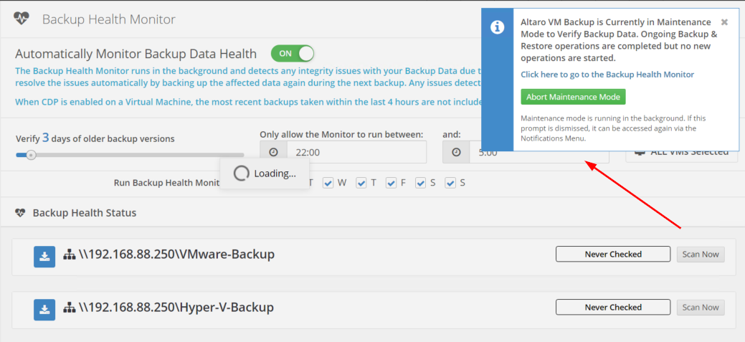Viewport: 745px width, 342px height.
Task: Click the 22:00 start time field
Action: click(x=356, y=152)
